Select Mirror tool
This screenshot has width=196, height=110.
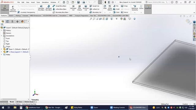coord(125,12)
